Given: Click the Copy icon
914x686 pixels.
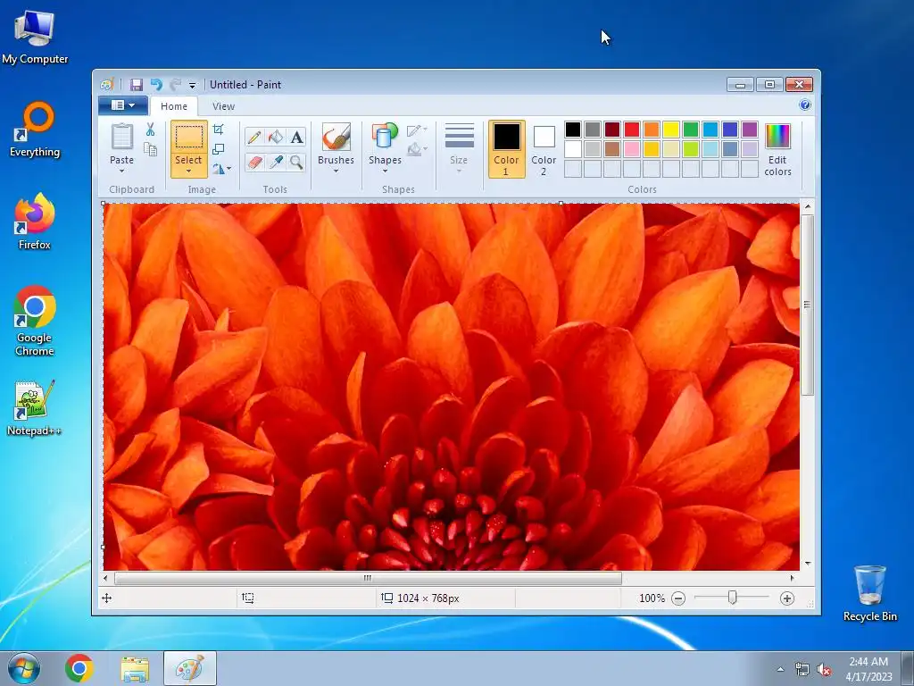Looking at the screenshot, I should [150, 149].
